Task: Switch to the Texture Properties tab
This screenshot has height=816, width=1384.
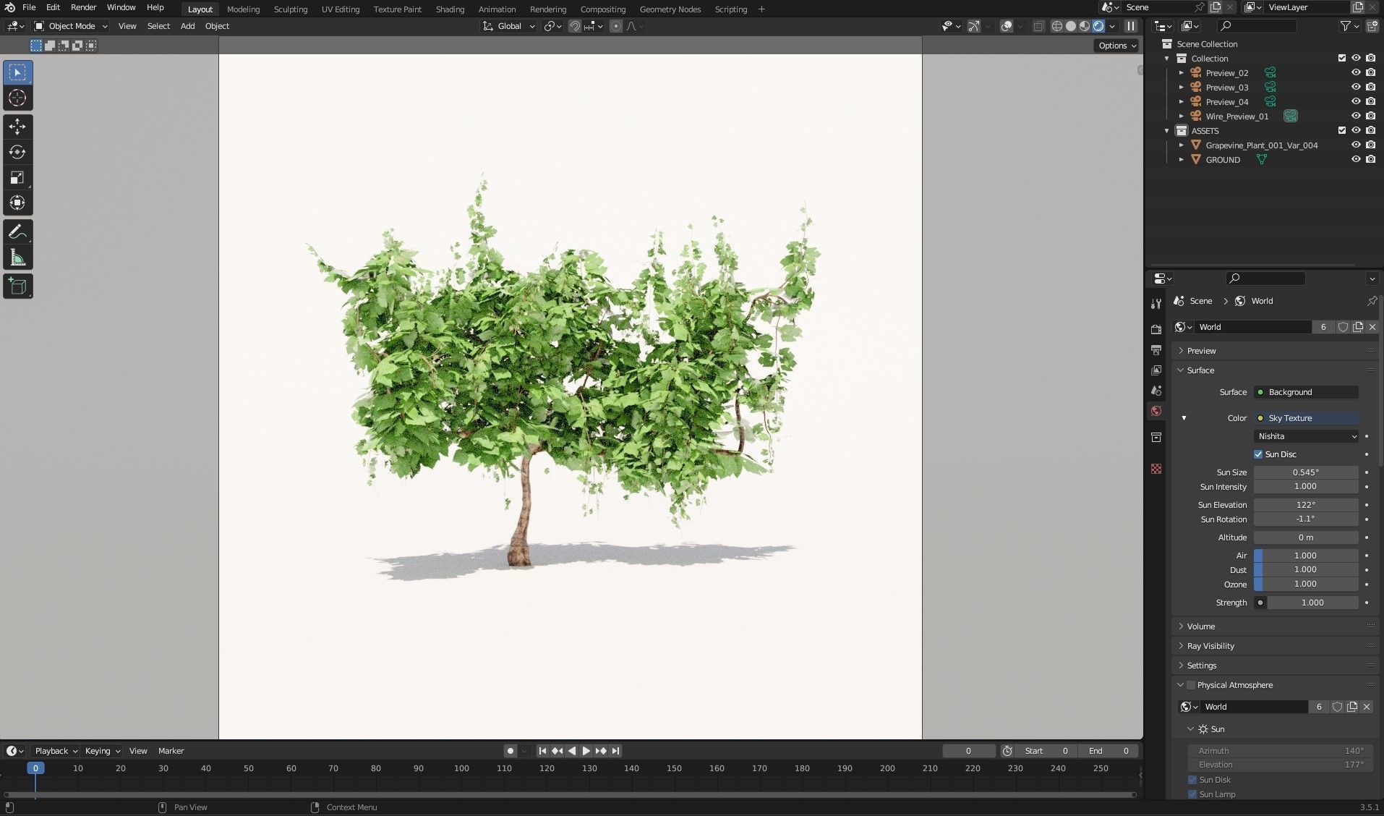Action: click(1156, 469)
